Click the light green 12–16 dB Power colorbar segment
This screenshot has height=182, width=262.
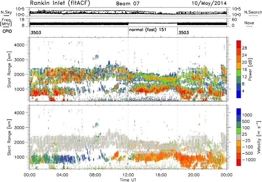click(239, 73)
